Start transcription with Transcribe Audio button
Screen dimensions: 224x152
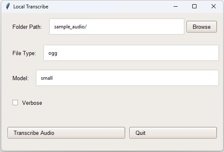(66, 133)
